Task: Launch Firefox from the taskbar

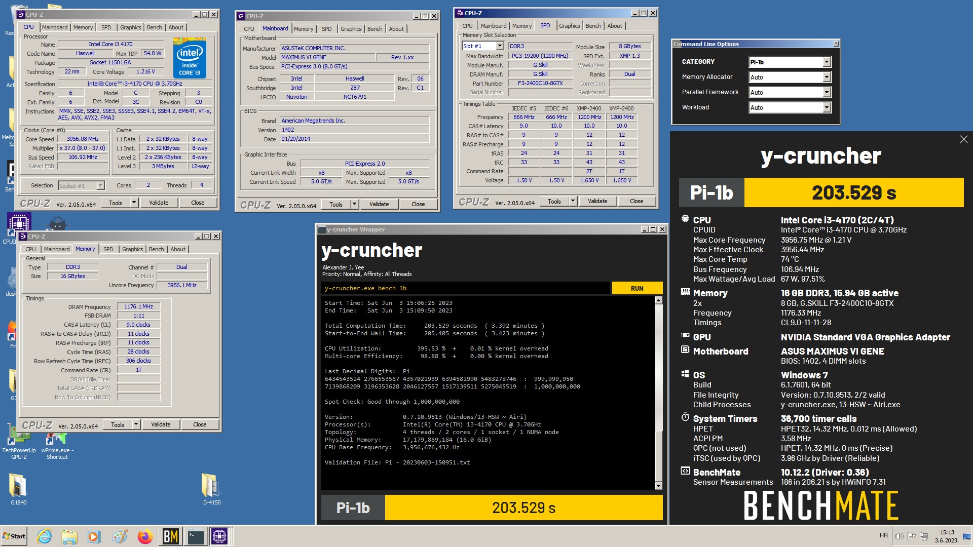Action: coord(145,536)
